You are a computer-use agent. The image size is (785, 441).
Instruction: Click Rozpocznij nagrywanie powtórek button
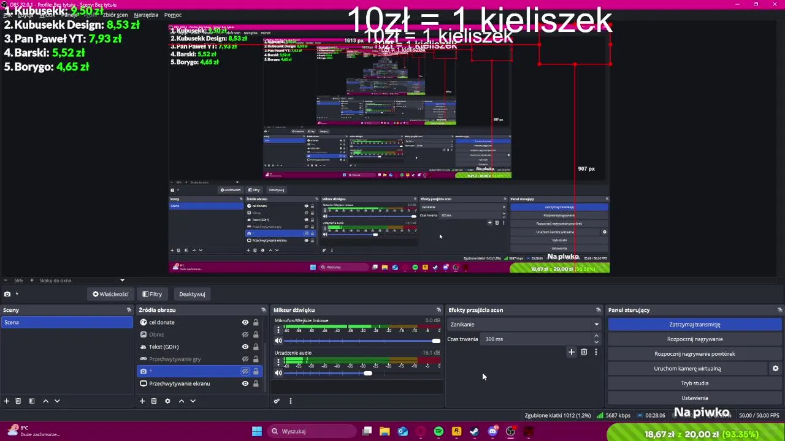coord(695,354)
